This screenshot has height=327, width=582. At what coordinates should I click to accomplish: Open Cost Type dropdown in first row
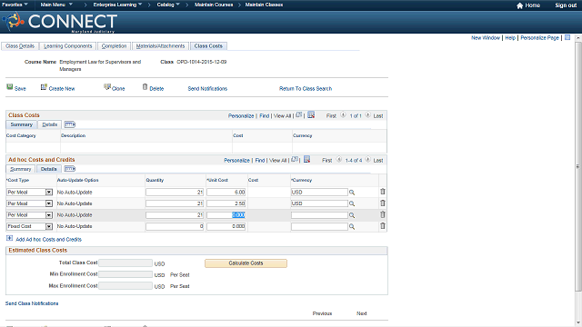48,192
